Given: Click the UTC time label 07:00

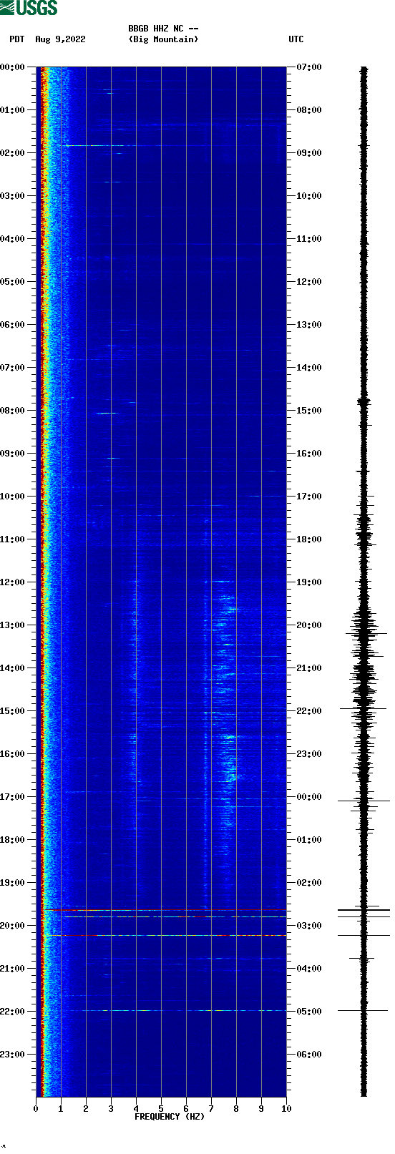Looking at the screenshot, I should [x=309, y=67].
